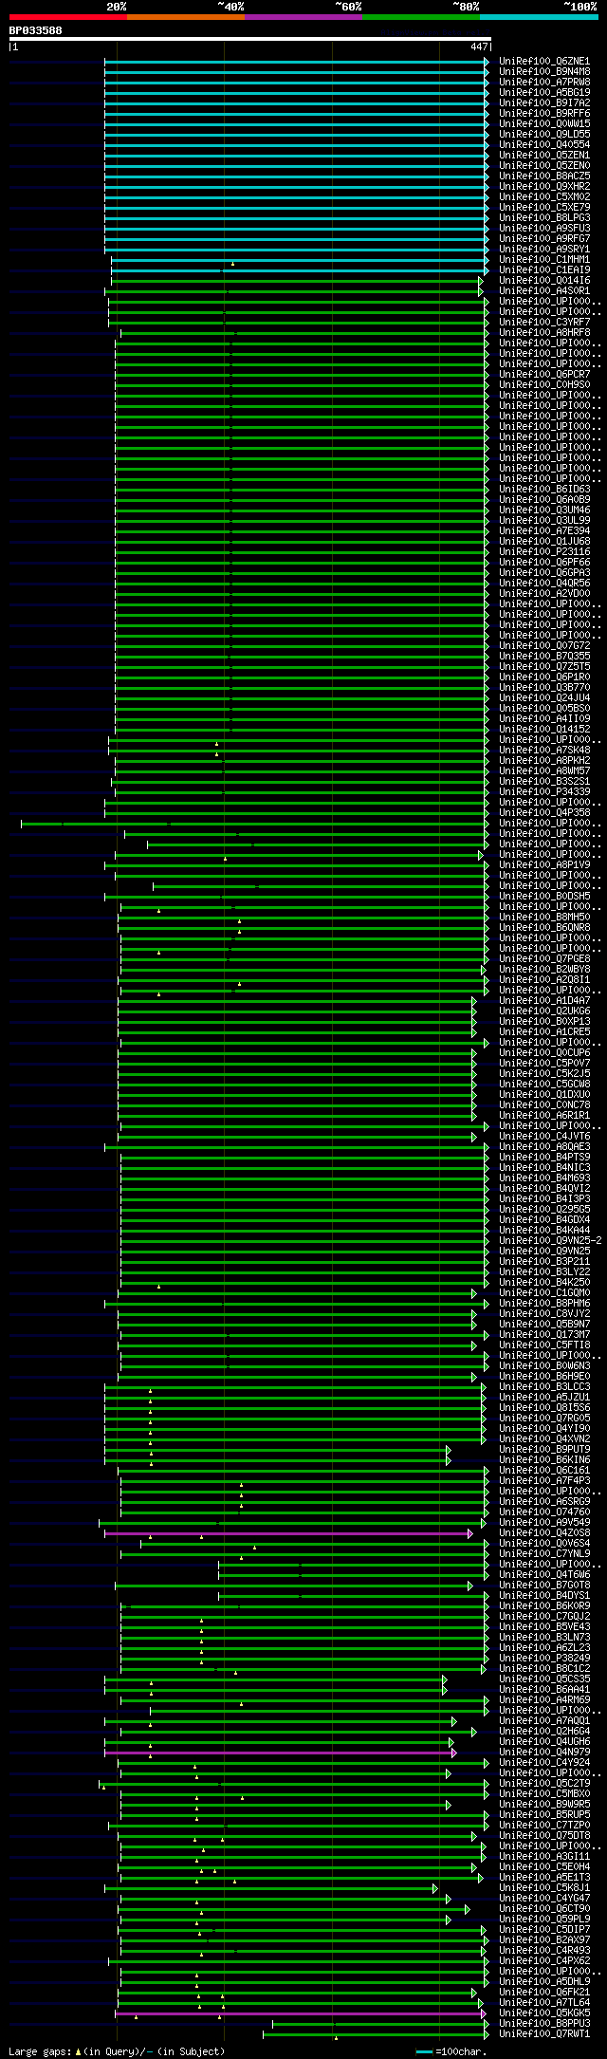Select the UniRef100_C5XE79 label
Image resolution: width=607 pixels, height=2059 pixels.
[544, 208]
